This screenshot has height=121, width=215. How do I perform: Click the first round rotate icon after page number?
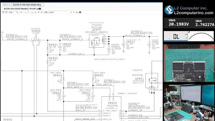[25, 12]
